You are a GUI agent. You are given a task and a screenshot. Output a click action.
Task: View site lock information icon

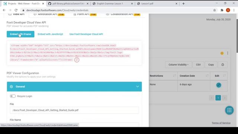[23, 10]
